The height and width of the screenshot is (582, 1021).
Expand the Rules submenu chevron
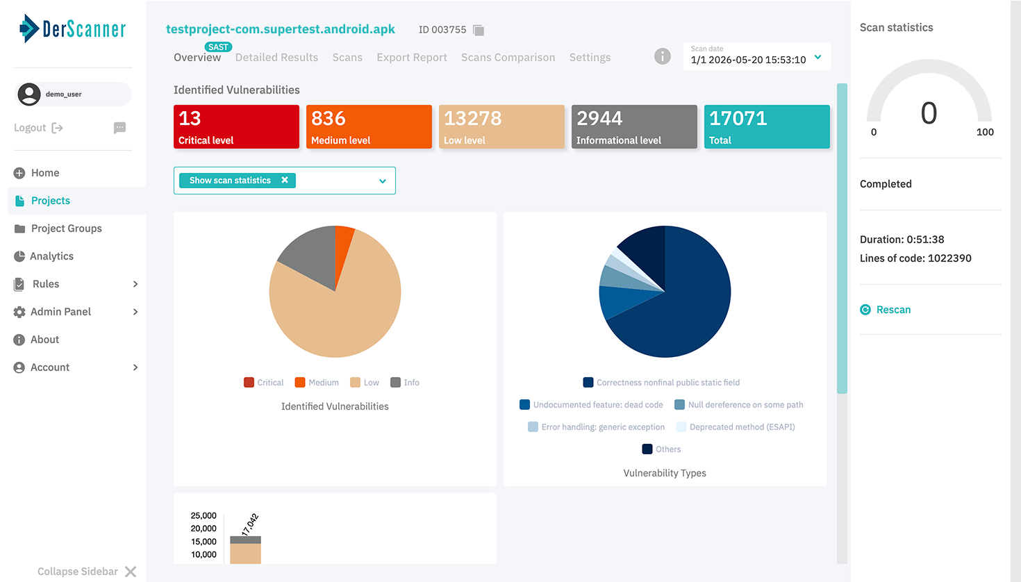pos(135,284)
